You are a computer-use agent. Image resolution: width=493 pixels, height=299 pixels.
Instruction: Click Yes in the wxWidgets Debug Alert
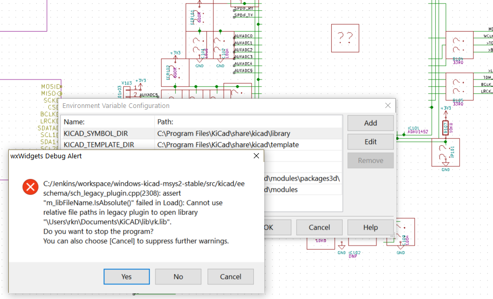126,276
